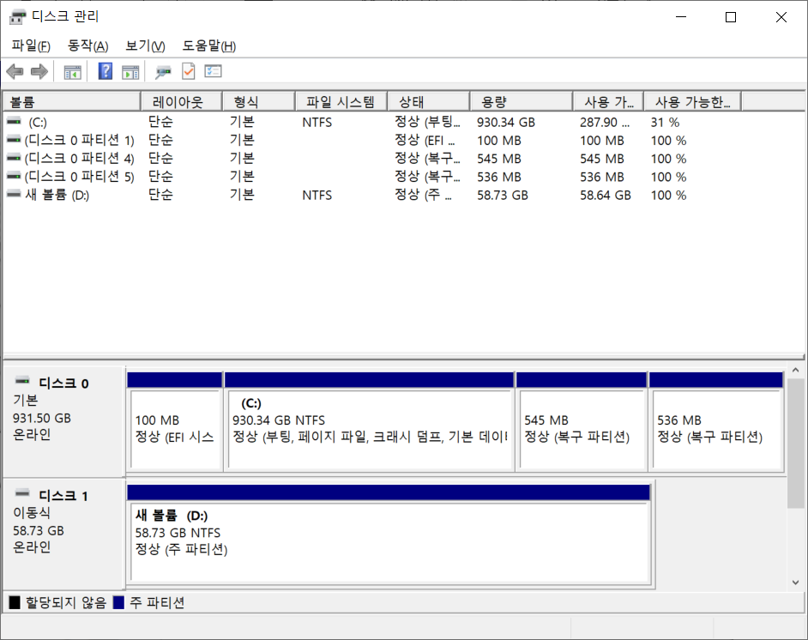Open the 도움말(H) menu

tap(208, 45)
